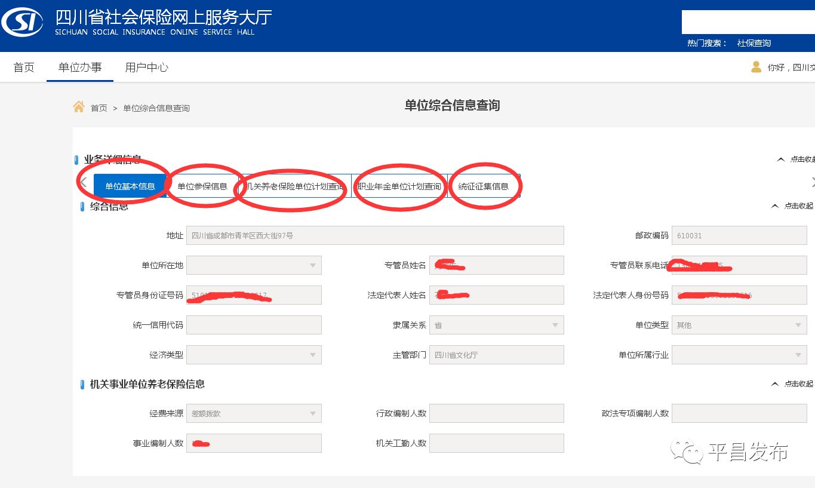The image size is (815, 488).
Task: Click the home icon in the breadcrumb
Action: (x=79, y=106)
